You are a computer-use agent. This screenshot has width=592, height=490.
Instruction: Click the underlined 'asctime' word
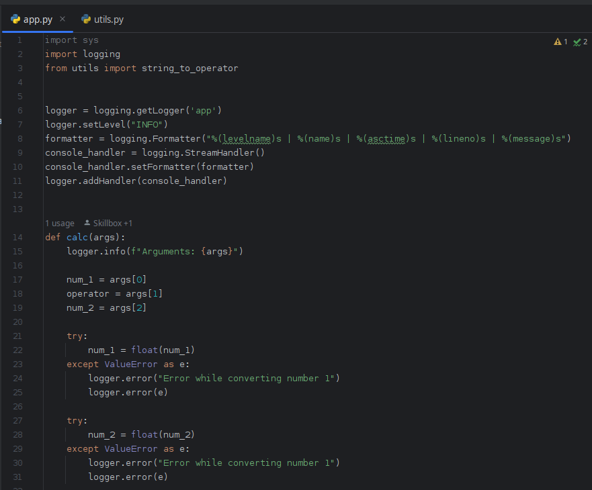pyautogui.click(x=386, y=139)
